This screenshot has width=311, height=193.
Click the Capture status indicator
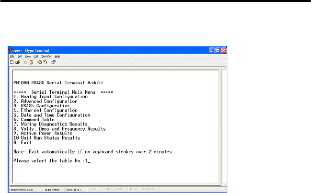[132, 189]
